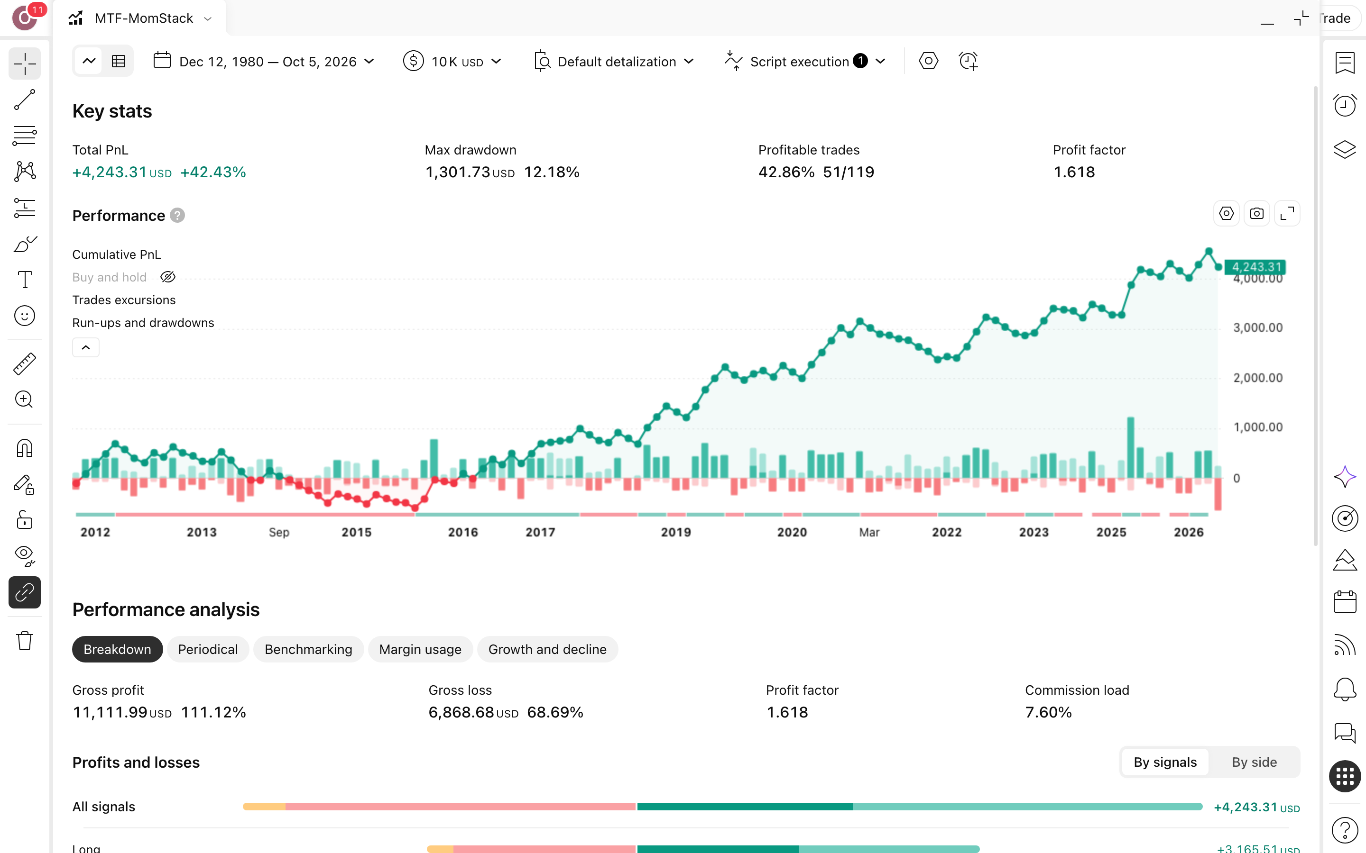Expand the 10K USD capital dropdown

(x=452, y=61)
